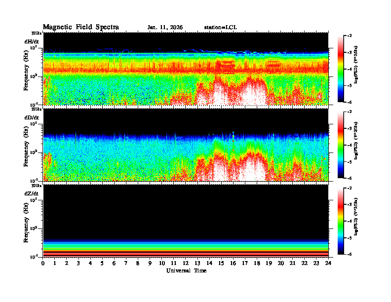This screenshot has height=302, width=391.
Task: Click hour "15" on the time axis
Action: (x=221, y=263)
